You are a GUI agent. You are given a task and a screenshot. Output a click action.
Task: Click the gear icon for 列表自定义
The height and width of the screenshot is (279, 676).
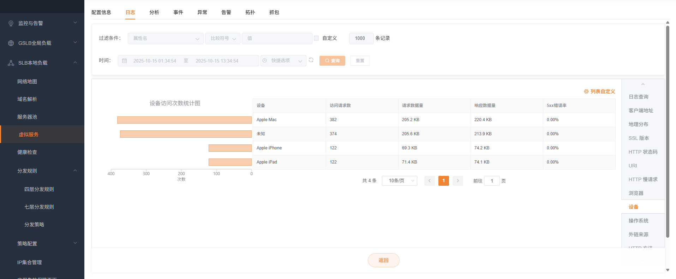pos(586,91)
